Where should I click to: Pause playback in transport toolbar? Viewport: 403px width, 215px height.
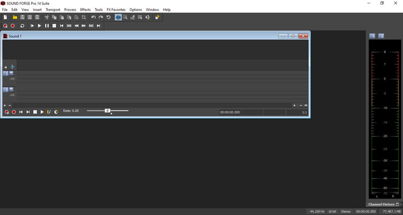47,26
